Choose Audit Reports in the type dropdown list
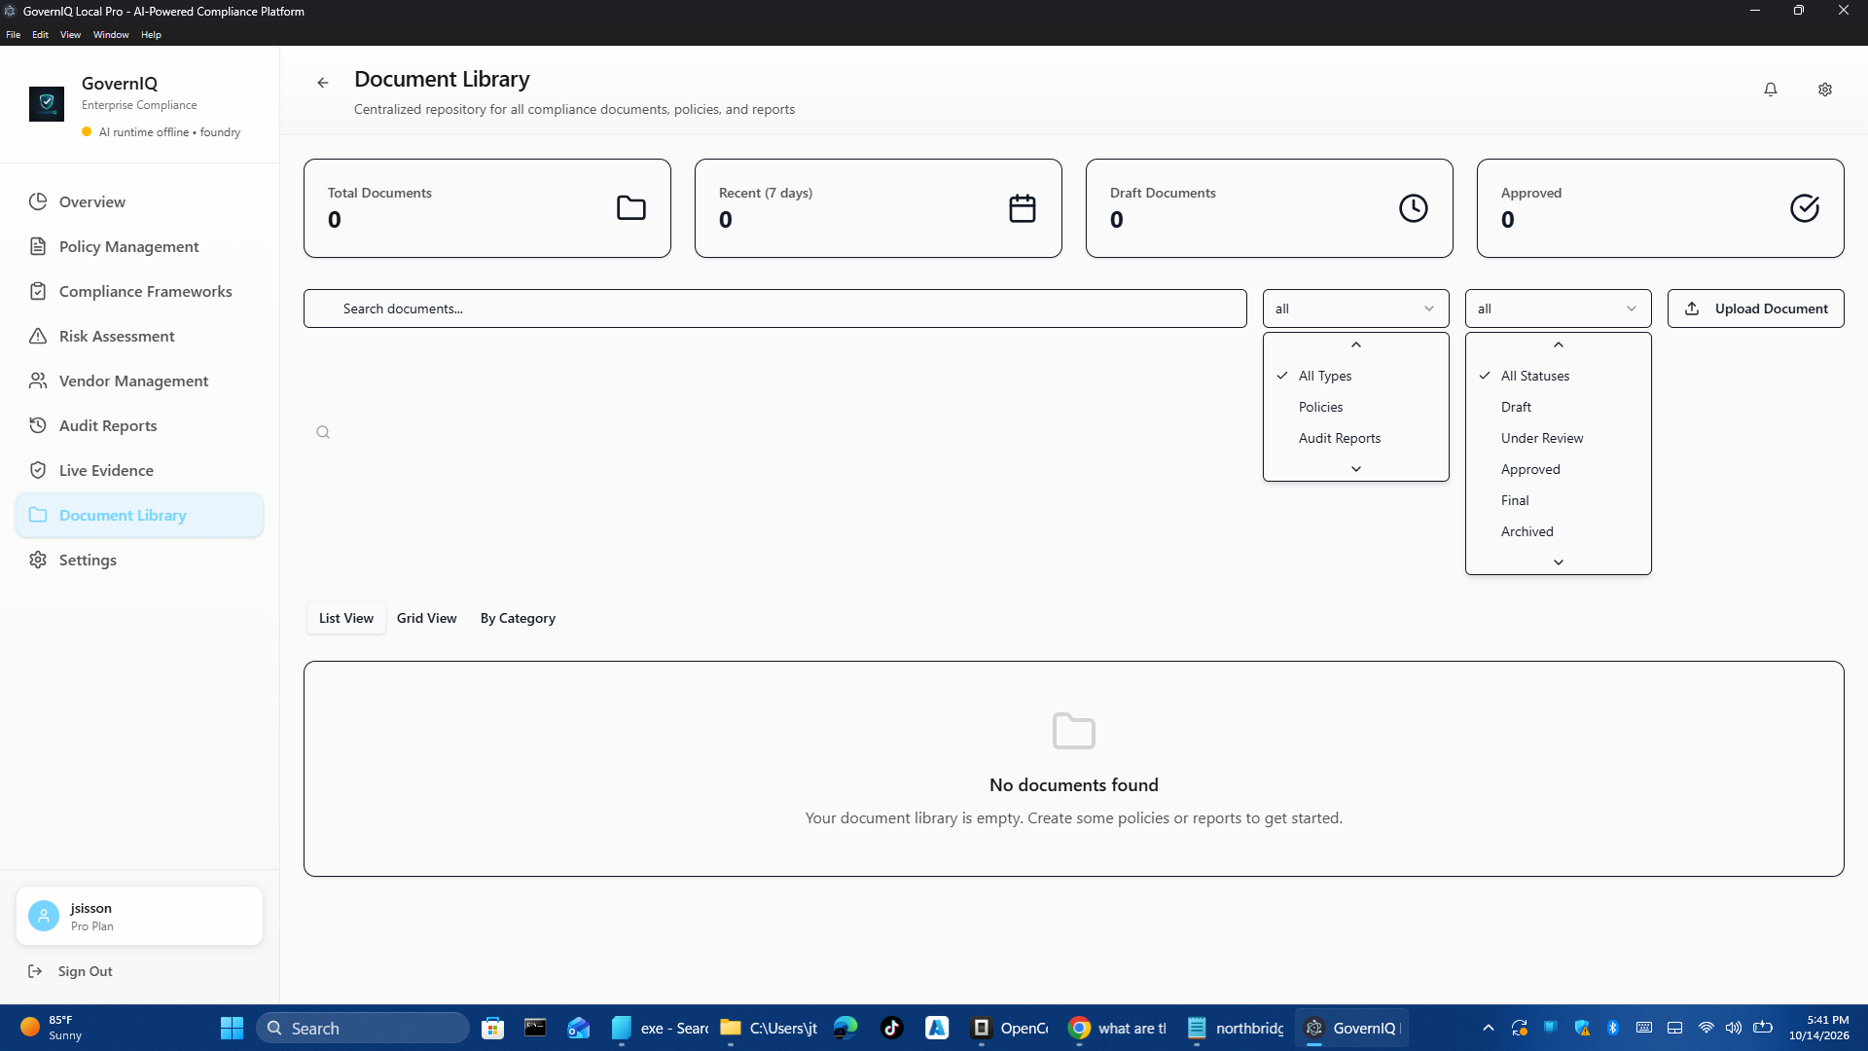This screenshot has width=1868, height=1051. click(1355, 438)
